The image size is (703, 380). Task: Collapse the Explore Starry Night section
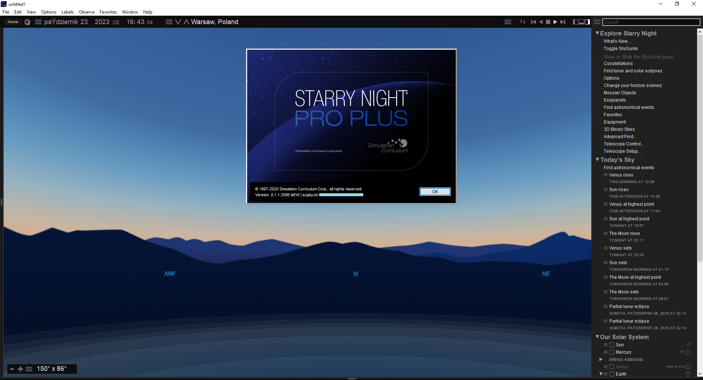(x=597, y=33)
